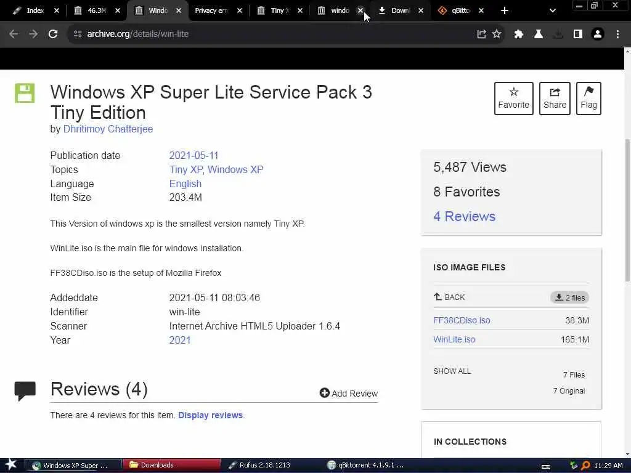Open a new browser tab
The height and width of the screenshot is (473, 631).
(505, 10)
